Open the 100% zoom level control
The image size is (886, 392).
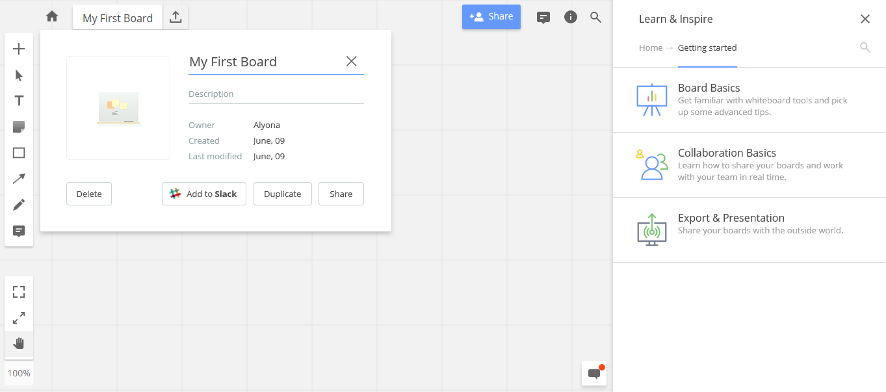[x=19, y=373]
